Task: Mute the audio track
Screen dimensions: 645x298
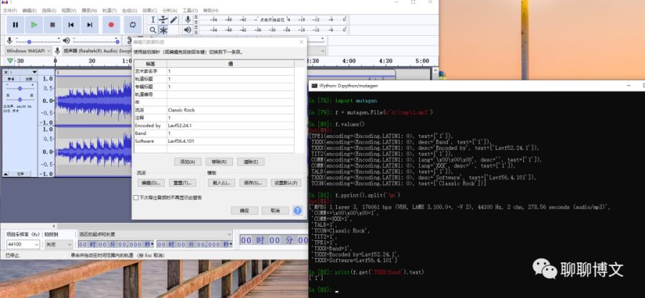Action: coord(11,79)
